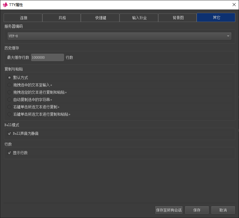Image resolution: width=239 pixels, height=218 pixels.
Task: Select the 其它 tab
Action: (216, 18)
